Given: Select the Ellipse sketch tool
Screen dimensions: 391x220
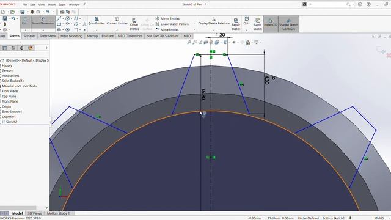Looking at the screenshot, I should (76, 24).
